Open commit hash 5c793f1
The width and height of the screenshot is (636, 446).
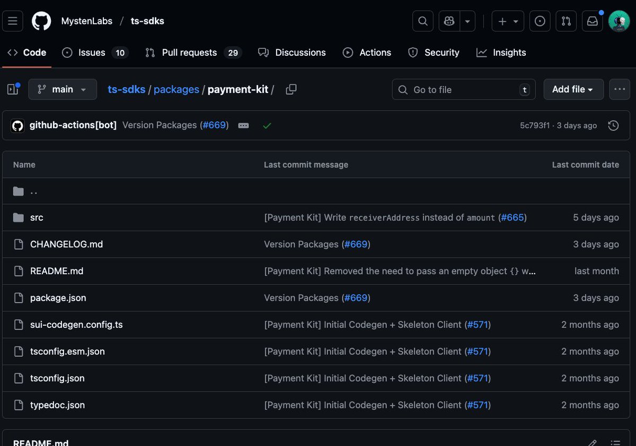pos(535,126)
